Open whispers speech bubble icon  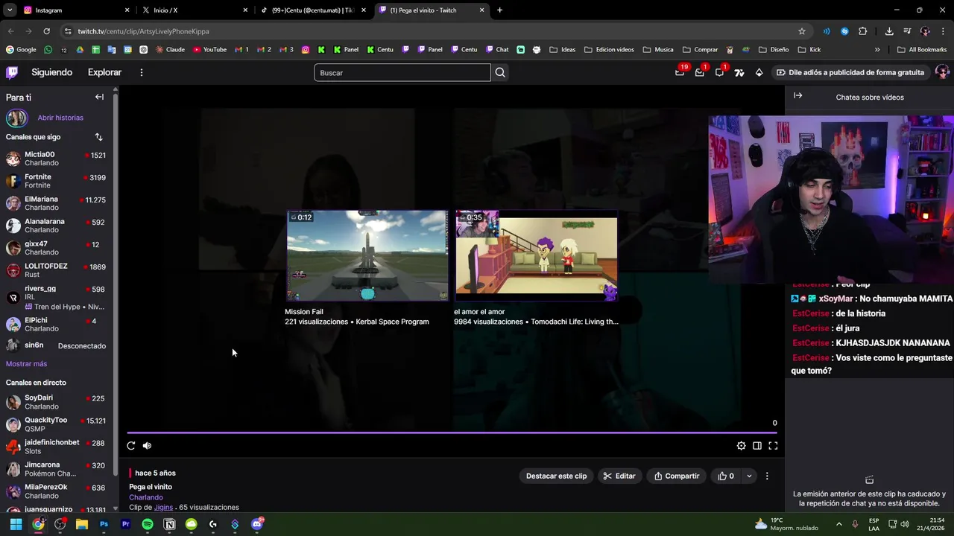pos(719,72)
